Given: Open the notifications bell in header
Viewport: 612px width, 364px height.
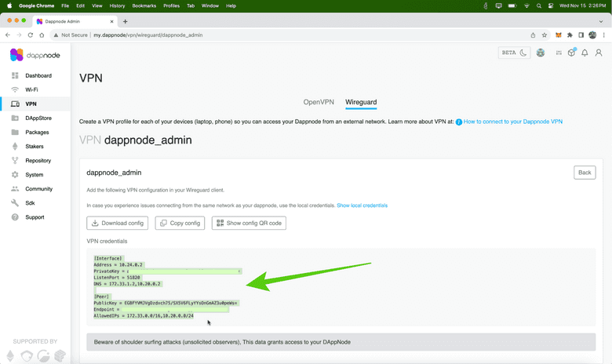Looking at the screenshot, I should (x=585, y=53).
